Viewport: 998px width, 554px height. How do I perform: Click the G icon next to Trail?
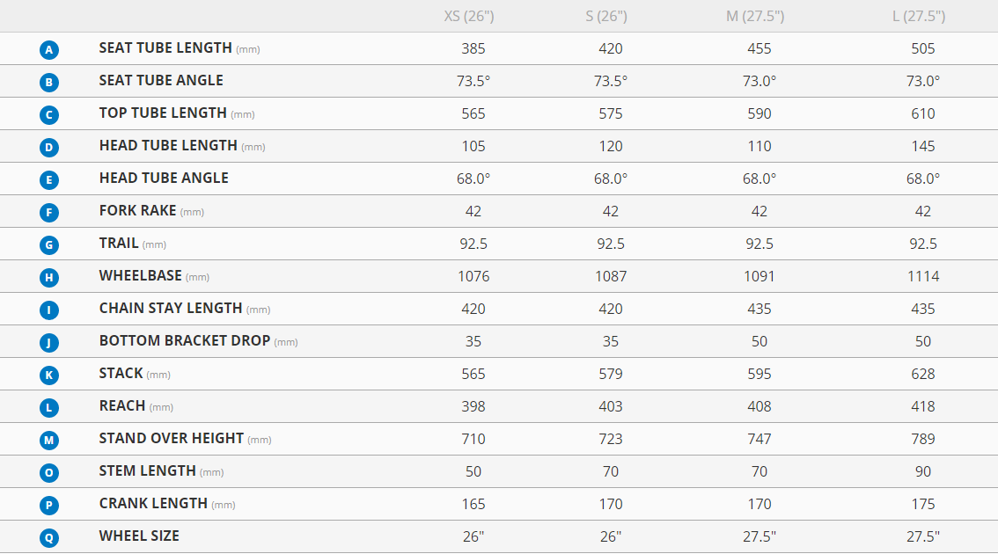49,245
